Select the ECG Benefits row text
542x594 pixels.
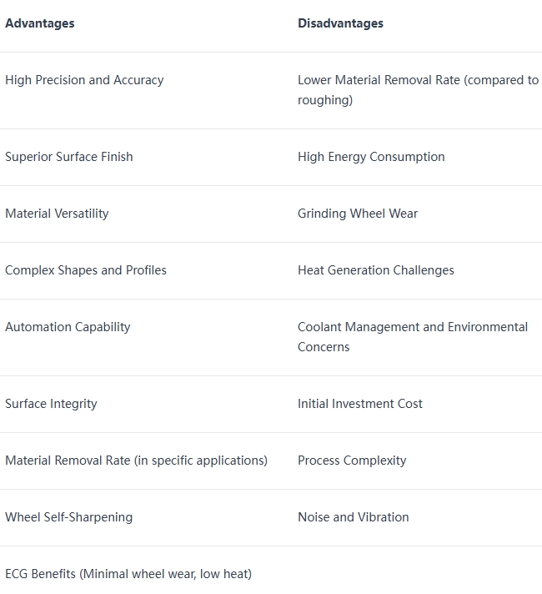coord(128,574)
